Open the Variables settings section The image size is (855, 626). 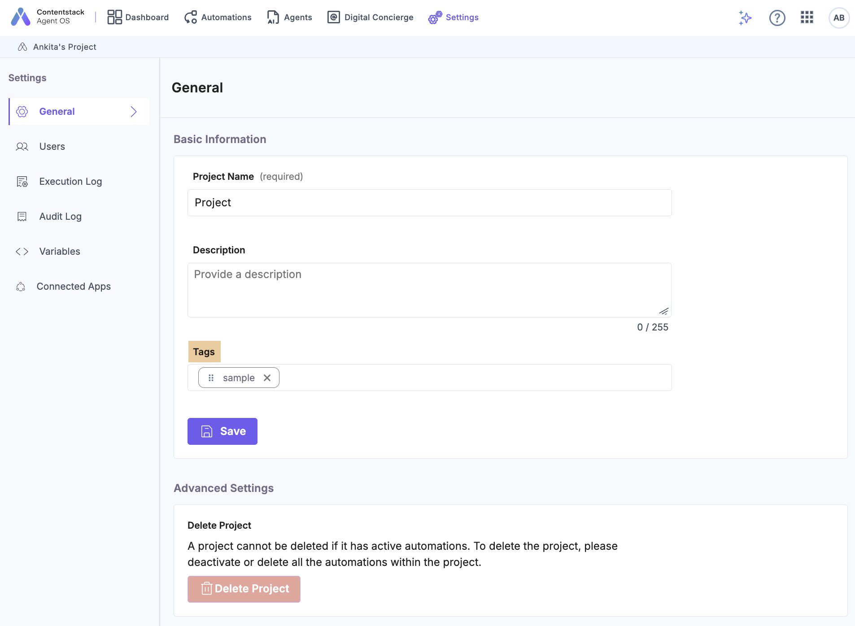click(x=60, y=252)
